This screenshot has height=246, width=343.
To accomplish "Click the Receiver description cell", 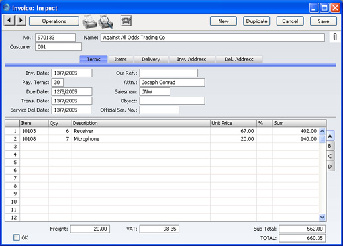I will tap(141, 131).
